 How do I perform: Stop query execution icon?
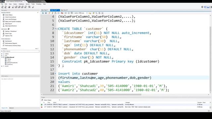pyautogui.click(x=58, y=13)
